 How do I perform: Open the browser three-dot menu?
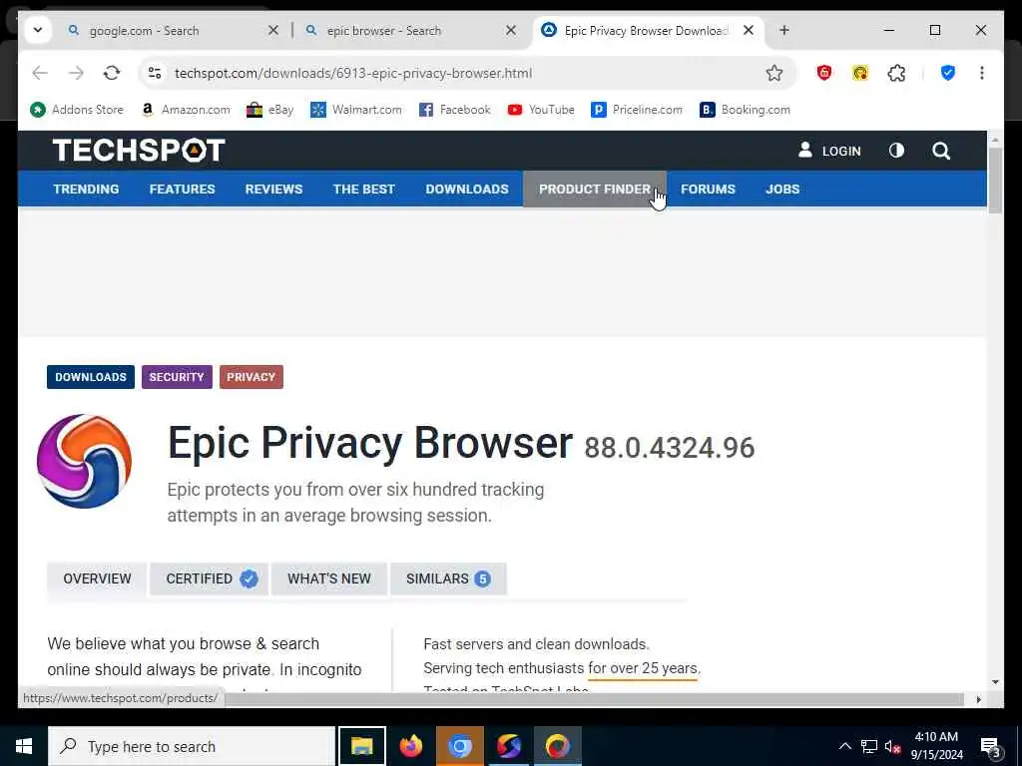(982, 73)
